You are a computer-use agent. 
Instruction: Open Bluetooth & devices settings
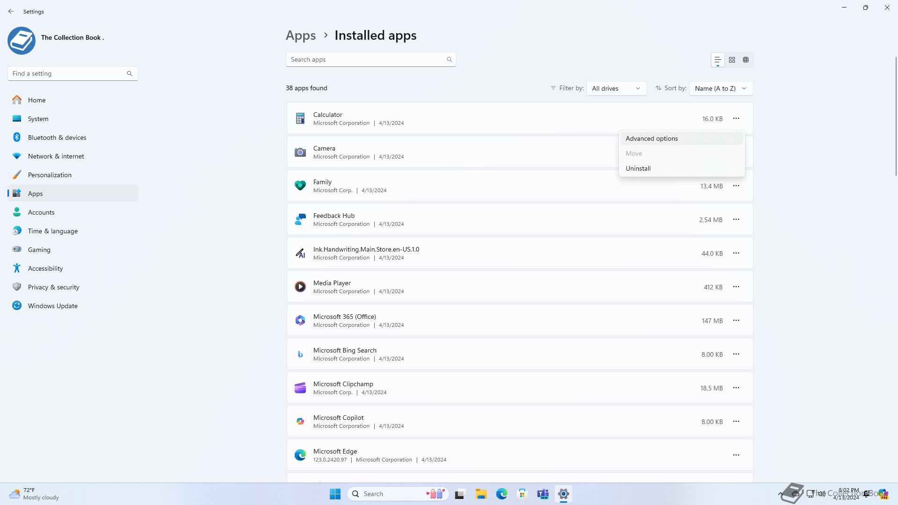click(73, 137)
